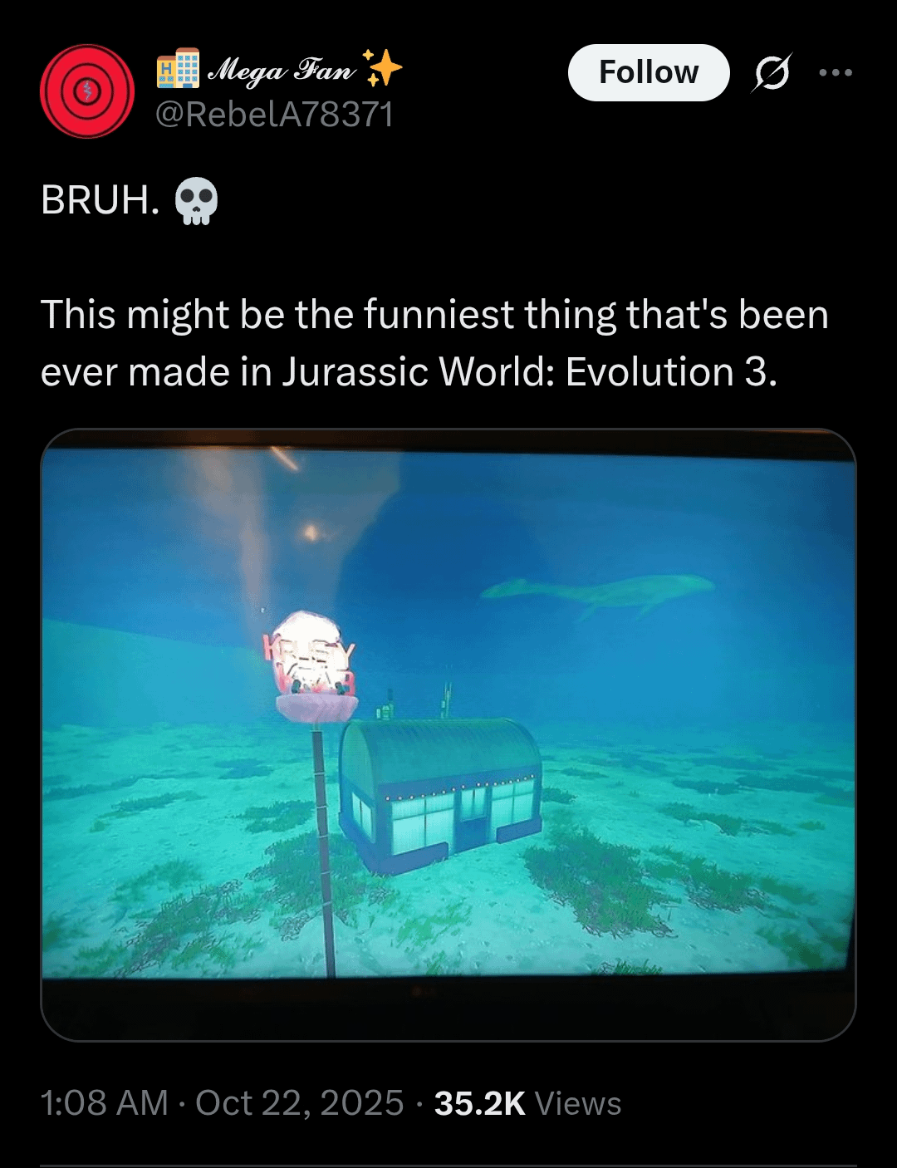The width and height of the screenshot is (897, 1168).
Task: Click the sparkles emoji after Mega Fan
Action: [382, 68]
